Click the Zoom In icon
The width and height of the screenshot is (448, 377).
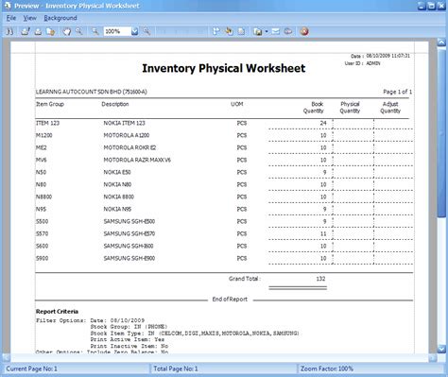pos(146,31)
